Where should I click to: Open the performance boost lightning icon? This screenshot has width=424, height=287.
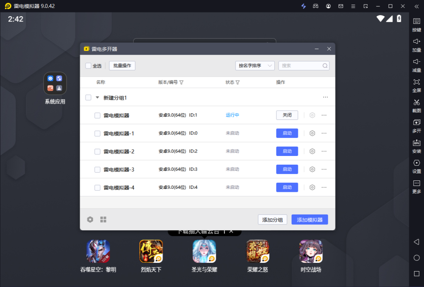tap(303, 6)
